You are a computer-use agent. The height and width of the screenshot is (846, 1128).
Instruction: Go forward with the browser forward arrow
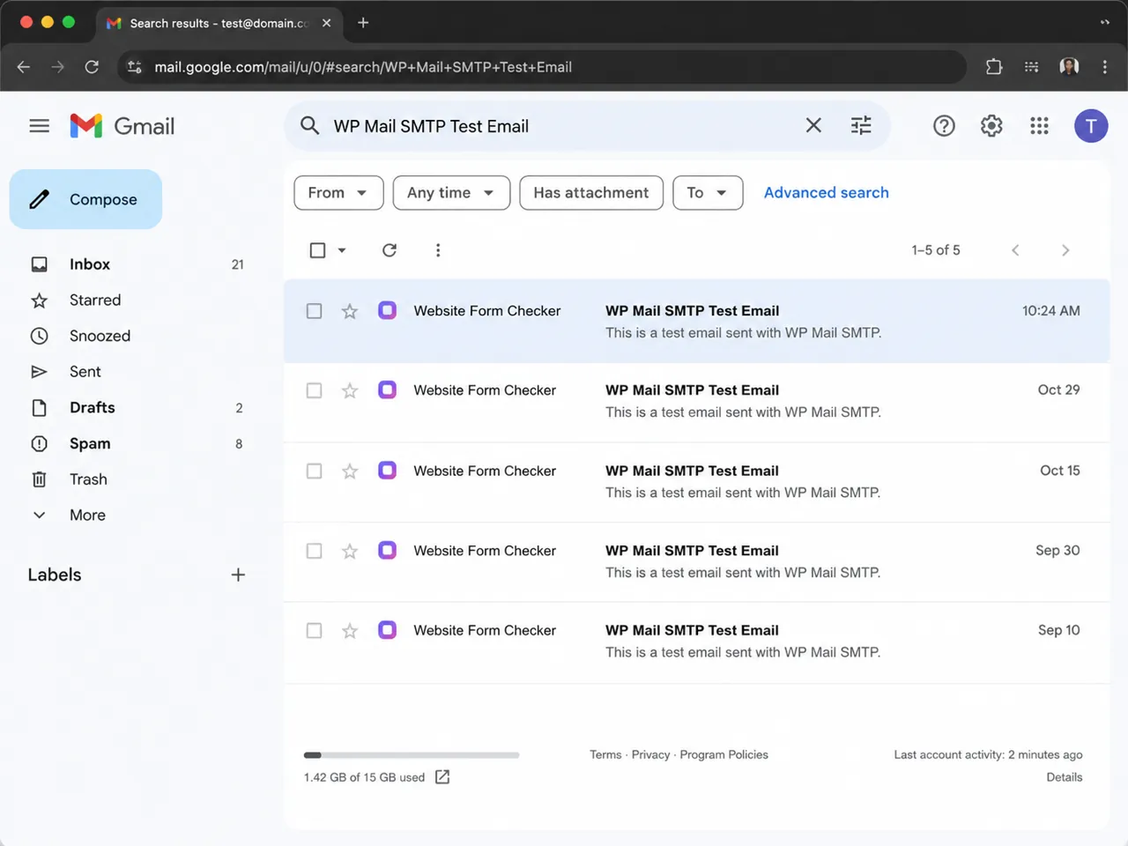57,67
